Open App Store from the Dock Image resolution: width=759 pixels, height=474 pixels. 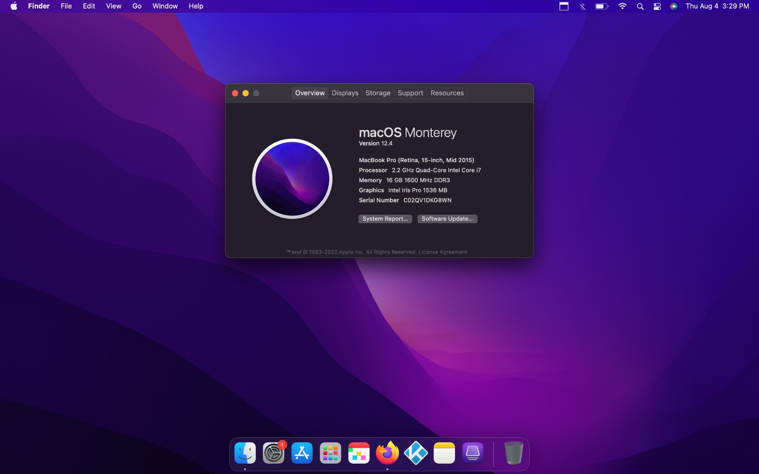pos(302,453)
